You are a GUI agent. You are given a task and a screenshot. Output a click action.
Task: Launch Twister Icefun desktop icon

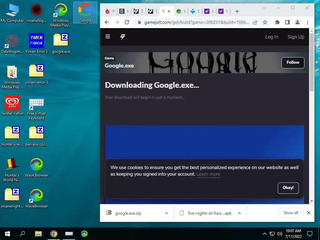12,106
